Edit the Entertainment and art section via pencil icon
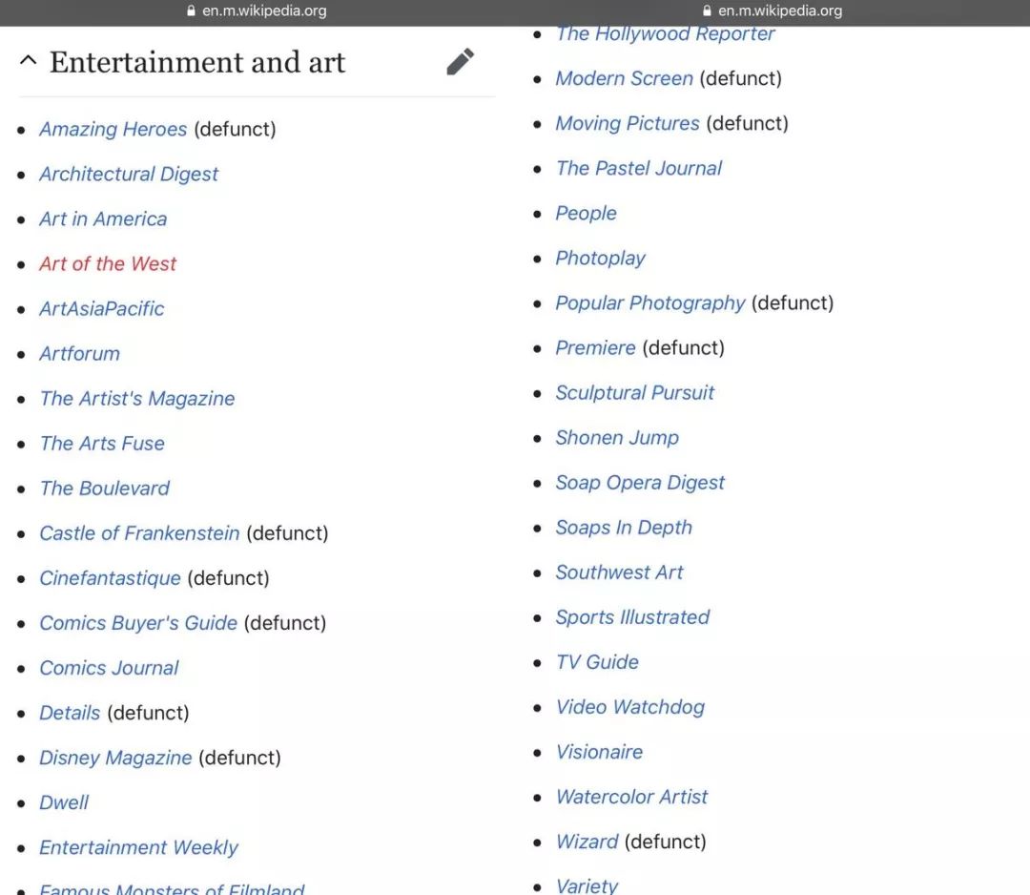 coord(461,62)
